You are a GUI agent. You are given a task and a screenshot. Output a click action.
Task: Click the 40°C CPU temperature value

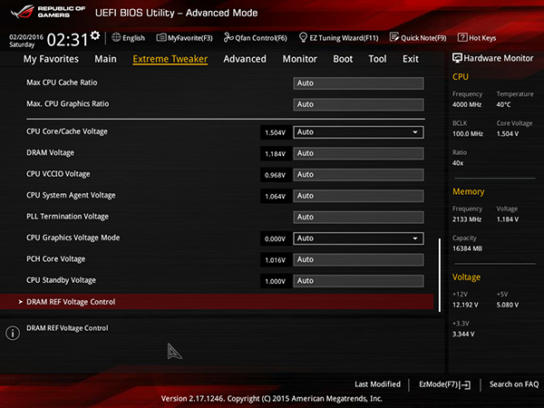503,104
